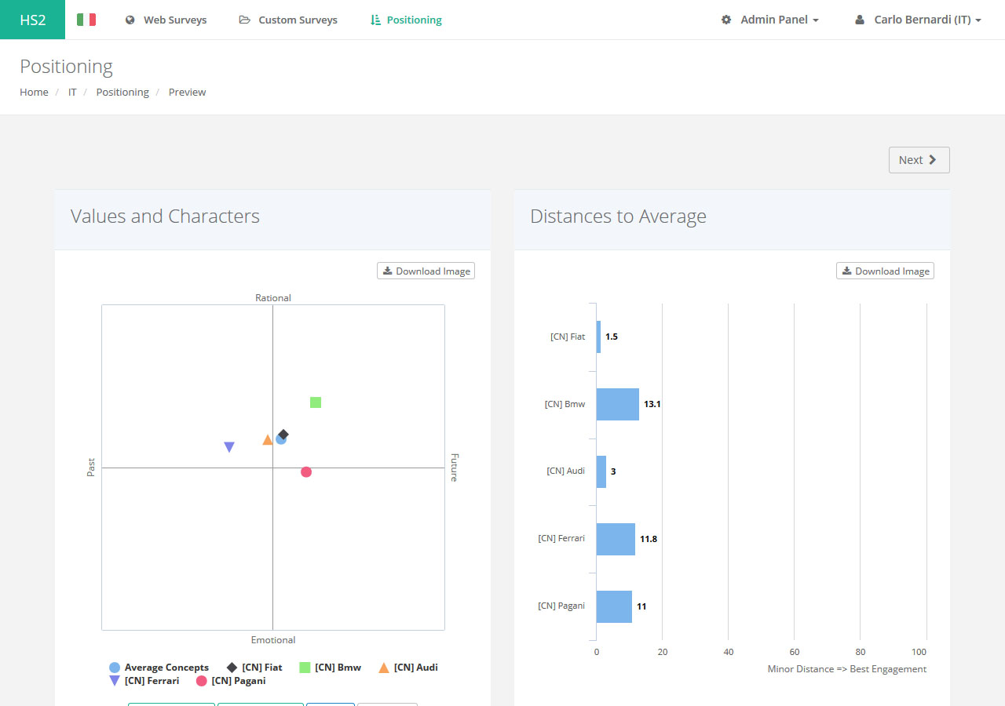
Task: Open Custom Surveys menu item
Action: click(x=288, y=20)
